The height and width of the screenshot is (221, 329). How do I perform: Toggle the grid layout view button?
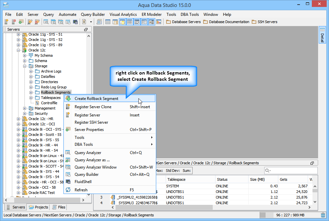[x=130, y=21]
